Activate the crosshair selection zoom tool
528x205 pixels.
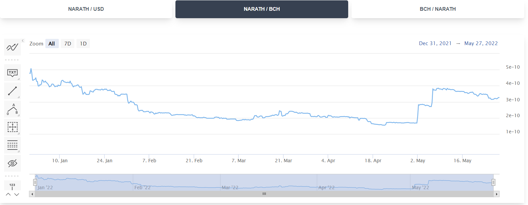click(x=12, y=127)
